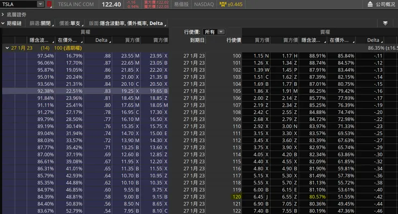Expand the 底層證券 section
Image resolution: width=398 pixels, height=214 pixels.
(3, 14)
